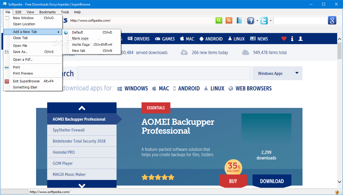343x195 pixels.
Task: Click the shield icon in status bar
Action: (337, 192)
